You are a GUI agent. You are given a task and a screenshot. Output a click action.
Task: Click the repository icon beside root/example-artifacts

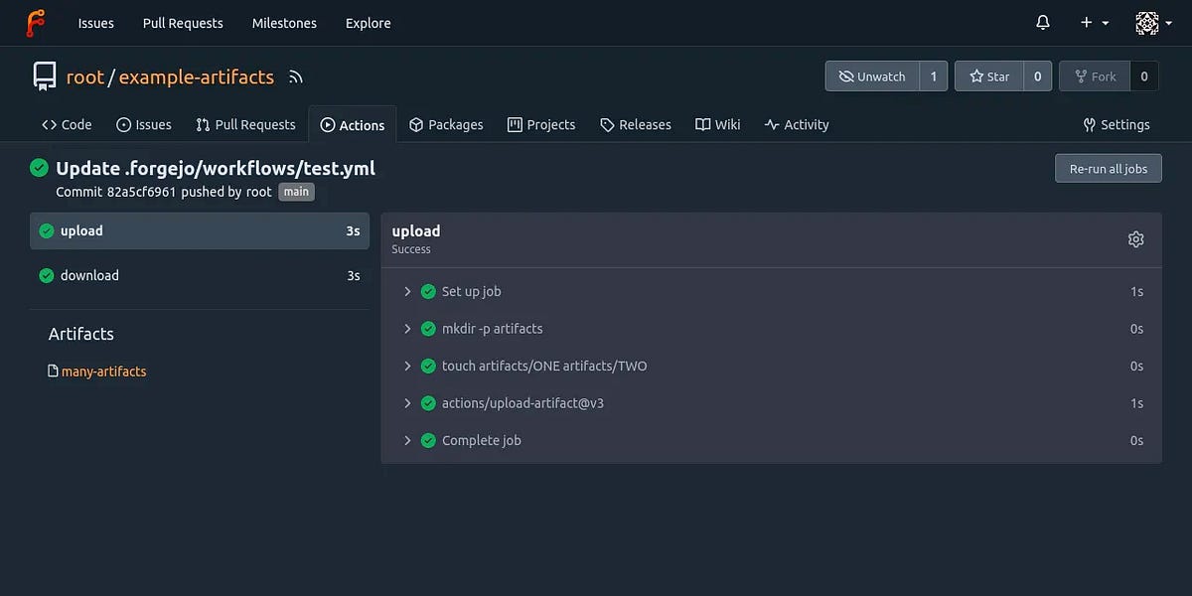[44, 75]
